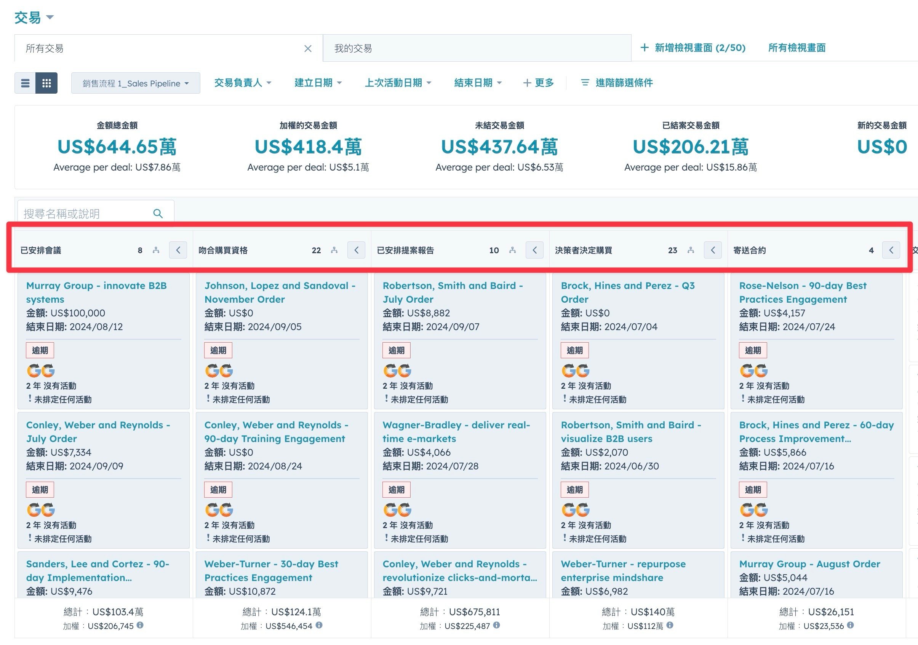
Task: Switch to list view
Action: click(x=25, y=83)
